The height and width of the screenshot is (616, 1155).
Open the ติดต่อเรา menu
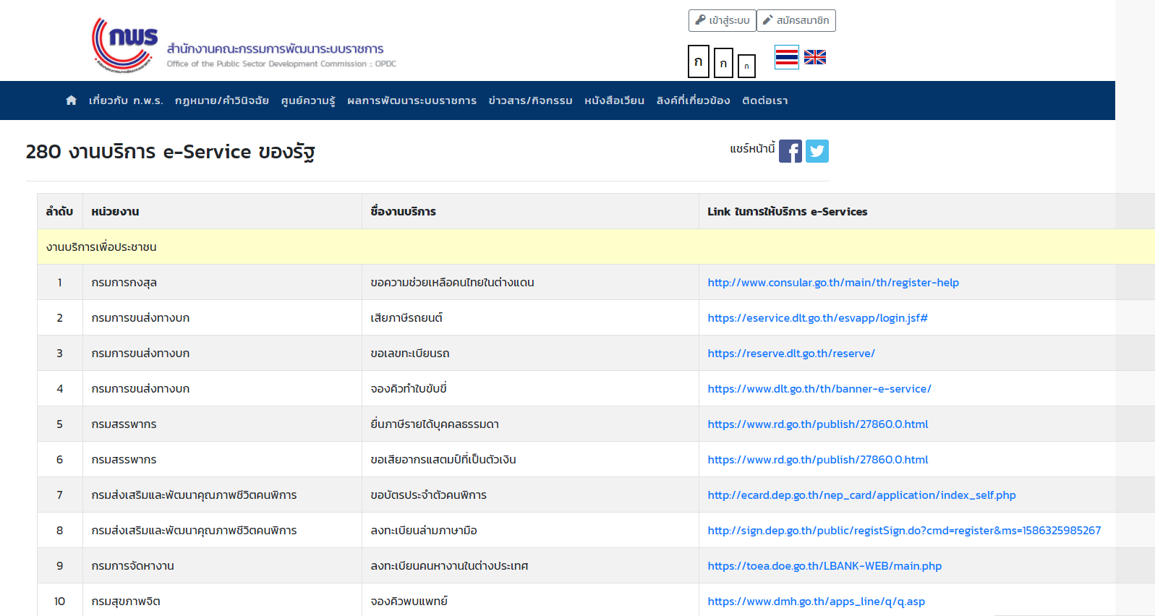click(x=764, y=100)
